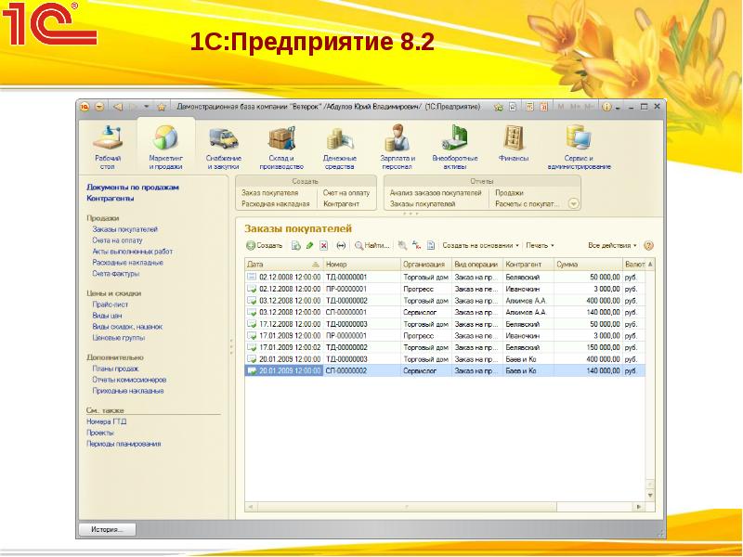Click the red delete-mark icon in list toolbar
This screenshot has height=557, width=743.
coord(324,246)
